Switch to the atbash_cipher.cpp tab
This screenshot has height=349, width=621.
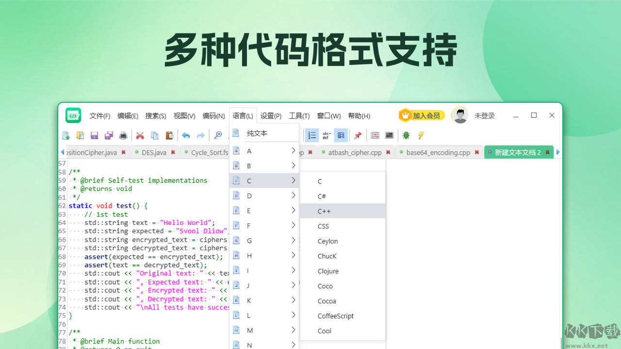[x=356, y=152]
